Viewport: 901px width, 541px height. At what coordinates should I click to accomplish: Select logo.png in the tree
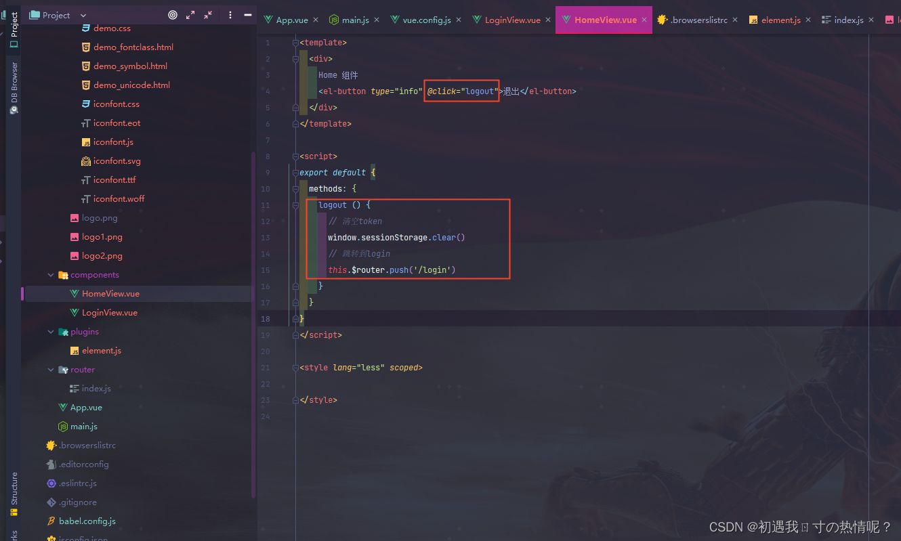pos(100,218)
